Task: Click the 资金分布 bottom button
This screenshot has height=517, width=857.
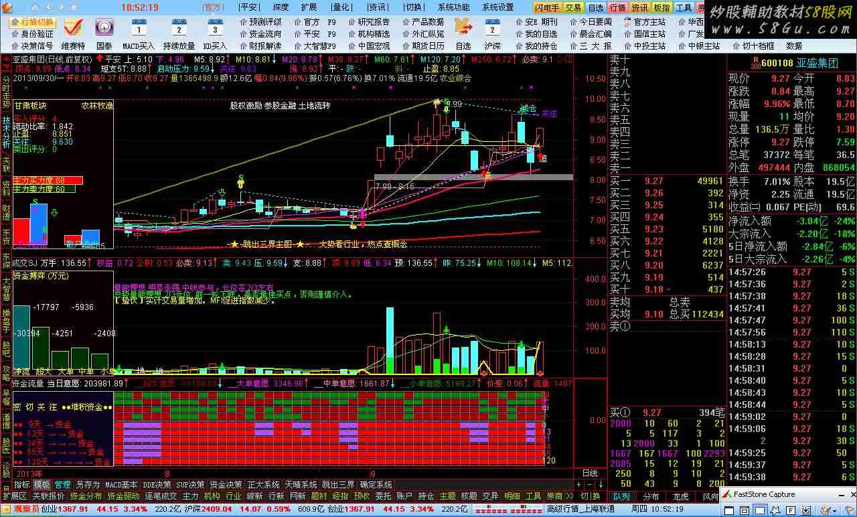Action: pyautogui.click(x=86, y=496)
